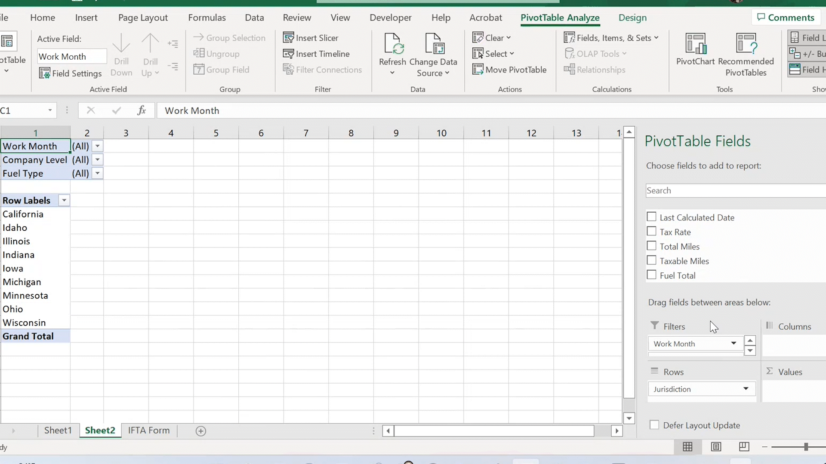
Task: Open the Row Labels filter dropdown
Action: point(64,201)
